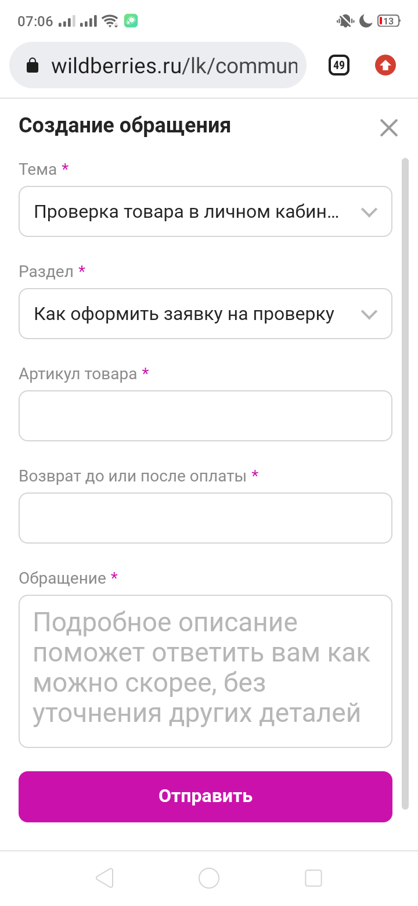Screen dimensions: 418x906
Task: Tap the red update arrow icon
Action: pos(385,65)
